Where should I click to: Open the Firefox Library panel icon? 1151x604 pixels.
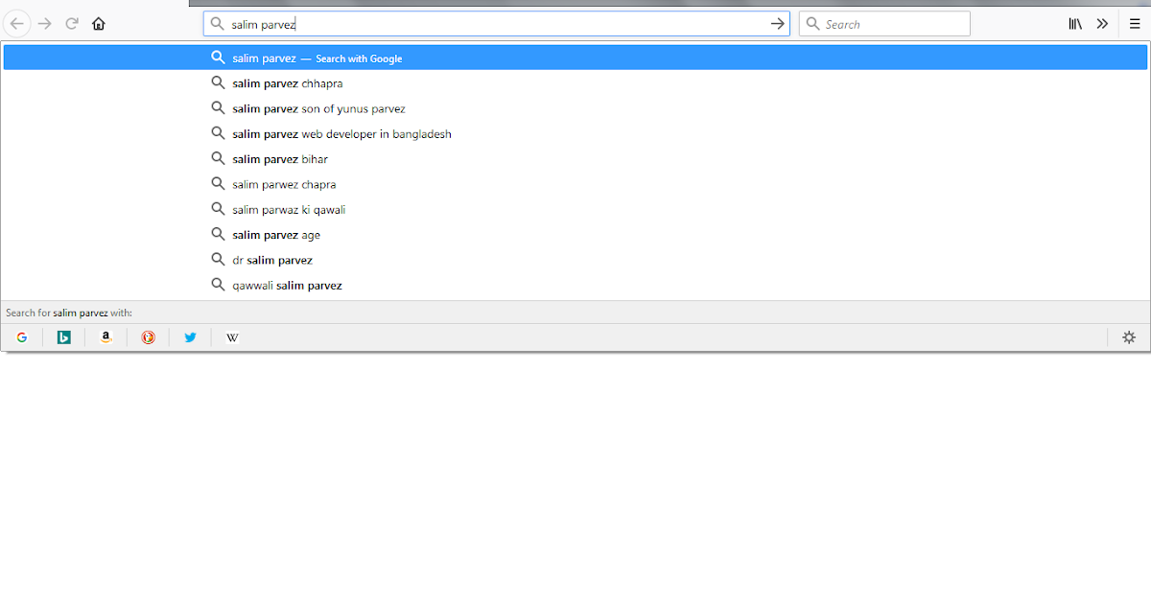pyautogui.click(x=1075, y=23)
